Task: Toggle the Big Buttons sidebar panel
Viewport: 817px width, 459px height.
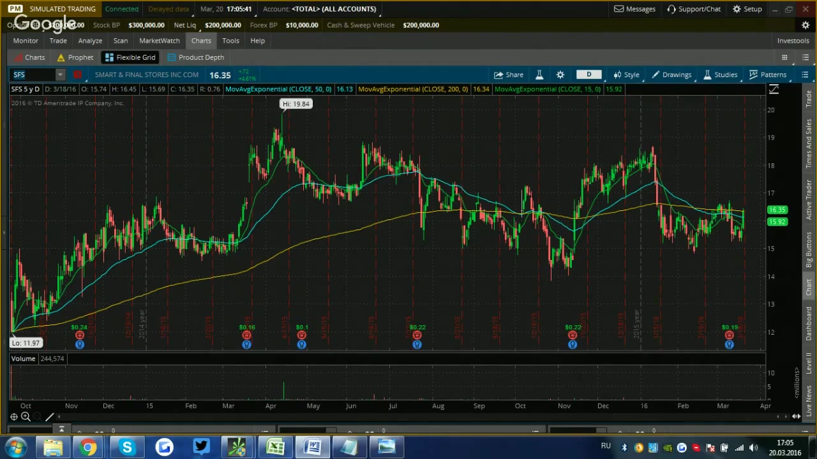Action: [809, 249]
